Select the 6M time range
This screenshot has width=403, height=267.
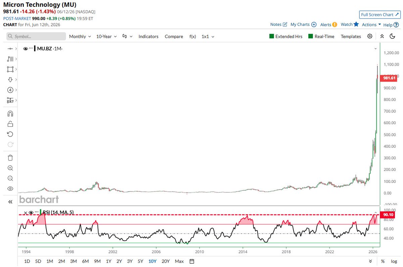(x=85, y=261)
